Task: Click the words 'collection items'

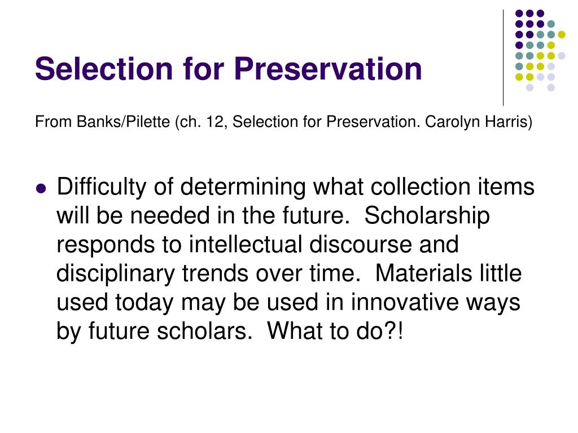Action: coord(452,187)
